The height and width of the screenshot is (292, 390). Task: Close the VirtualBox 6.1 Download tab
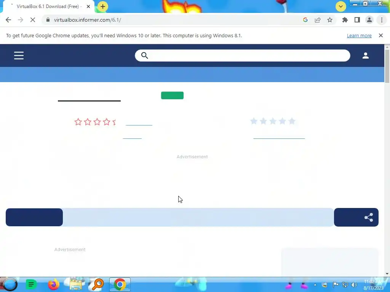click(88, 6)
